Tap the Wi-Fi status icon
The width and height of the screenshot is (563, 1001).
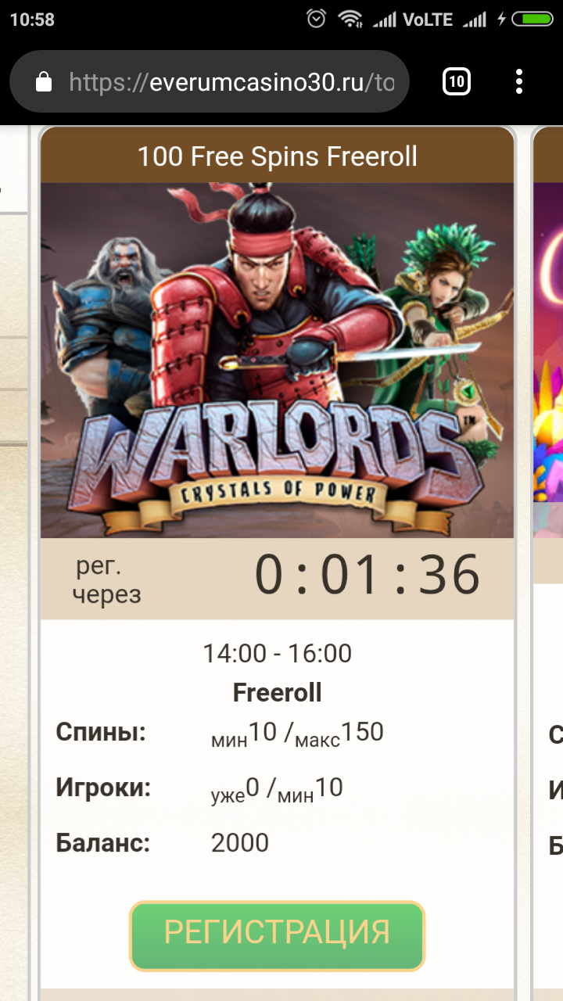coord(350,20)
